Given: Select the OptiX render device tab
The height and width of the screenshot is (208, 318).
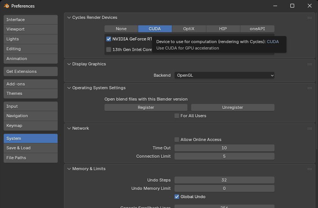Looking at the screenshot, I should pos(189,29).
